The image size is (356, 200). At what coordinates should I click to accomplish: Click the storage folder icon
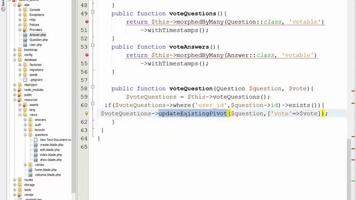[20, 185]
